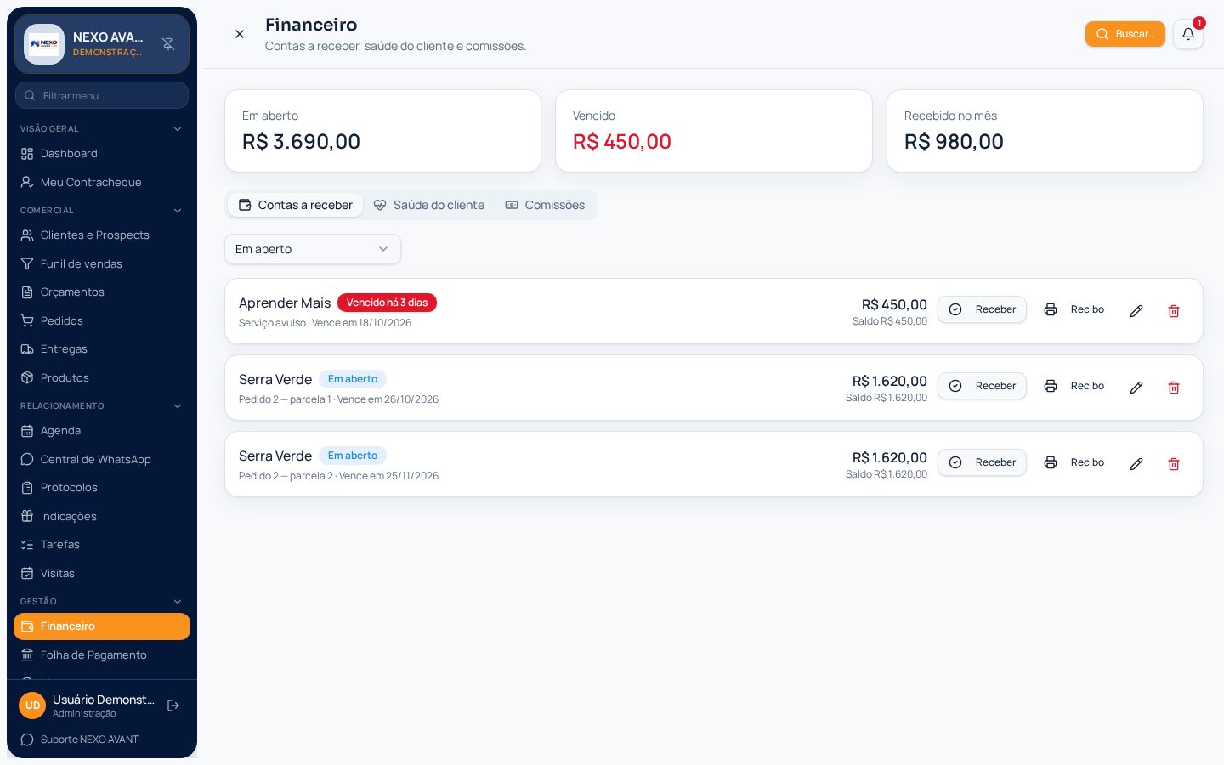Open the Orçamentos page
This screenshot has width=1224, height=765.
pos(102,292)
